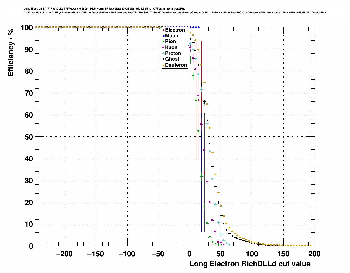The image size is (350, 273).
Task: Click the Deuteron legend entry
Action: click(175, 65)
